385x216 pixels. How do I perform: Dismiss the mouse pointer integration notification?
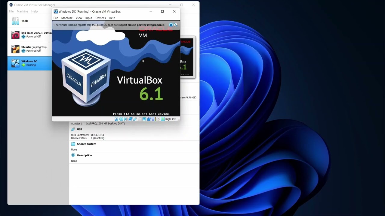pyautogui.click(x=171, y=25)
